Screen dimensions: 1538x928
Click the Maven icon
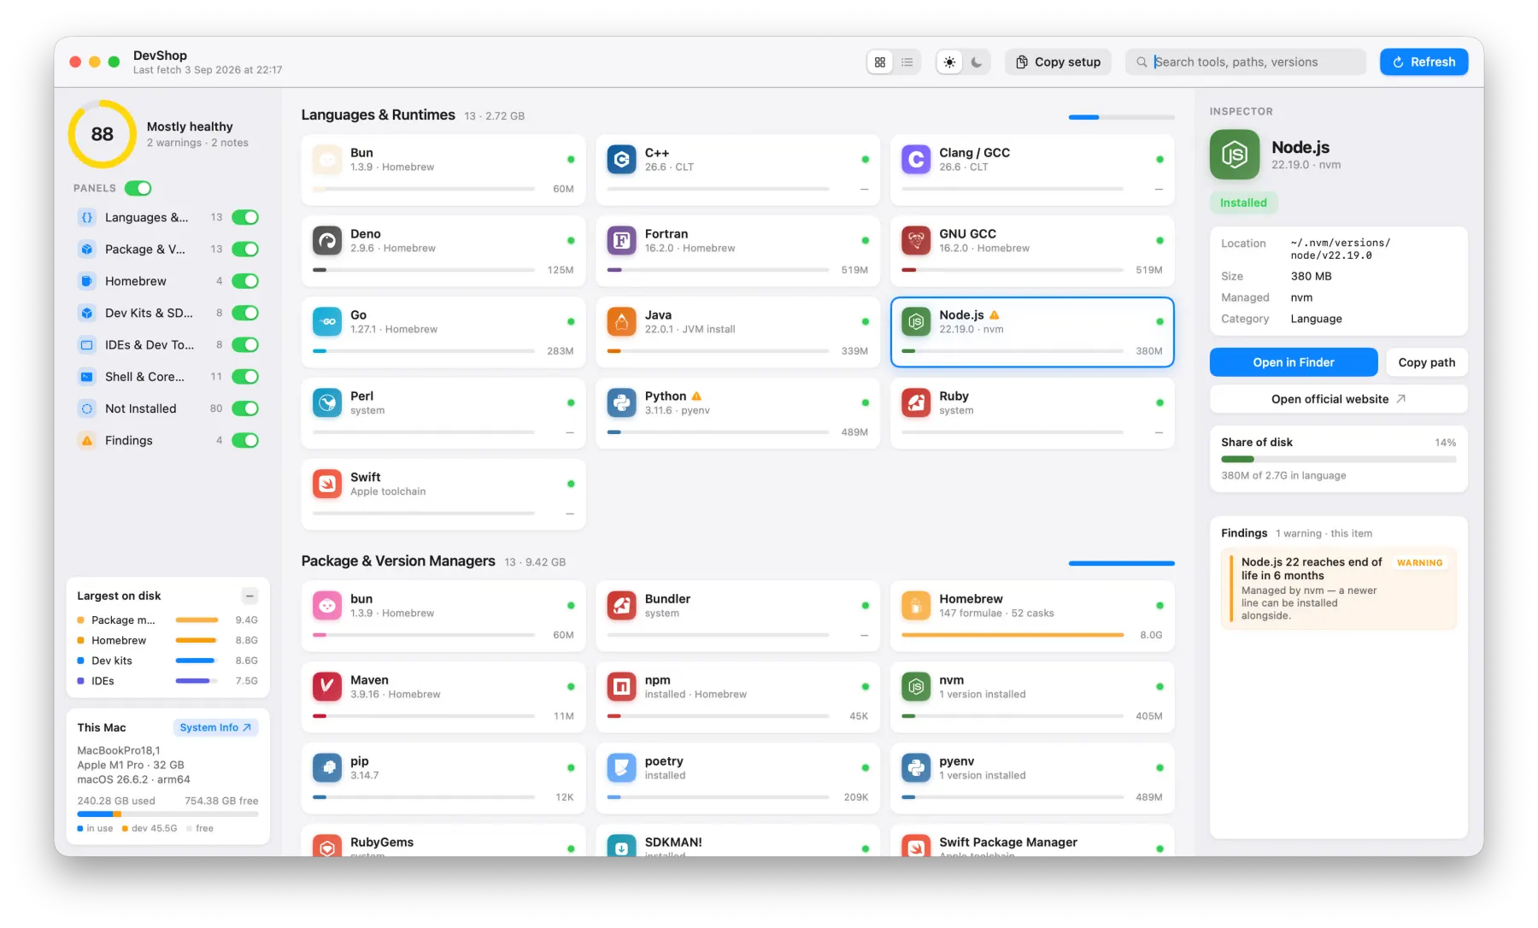[327, 686]
